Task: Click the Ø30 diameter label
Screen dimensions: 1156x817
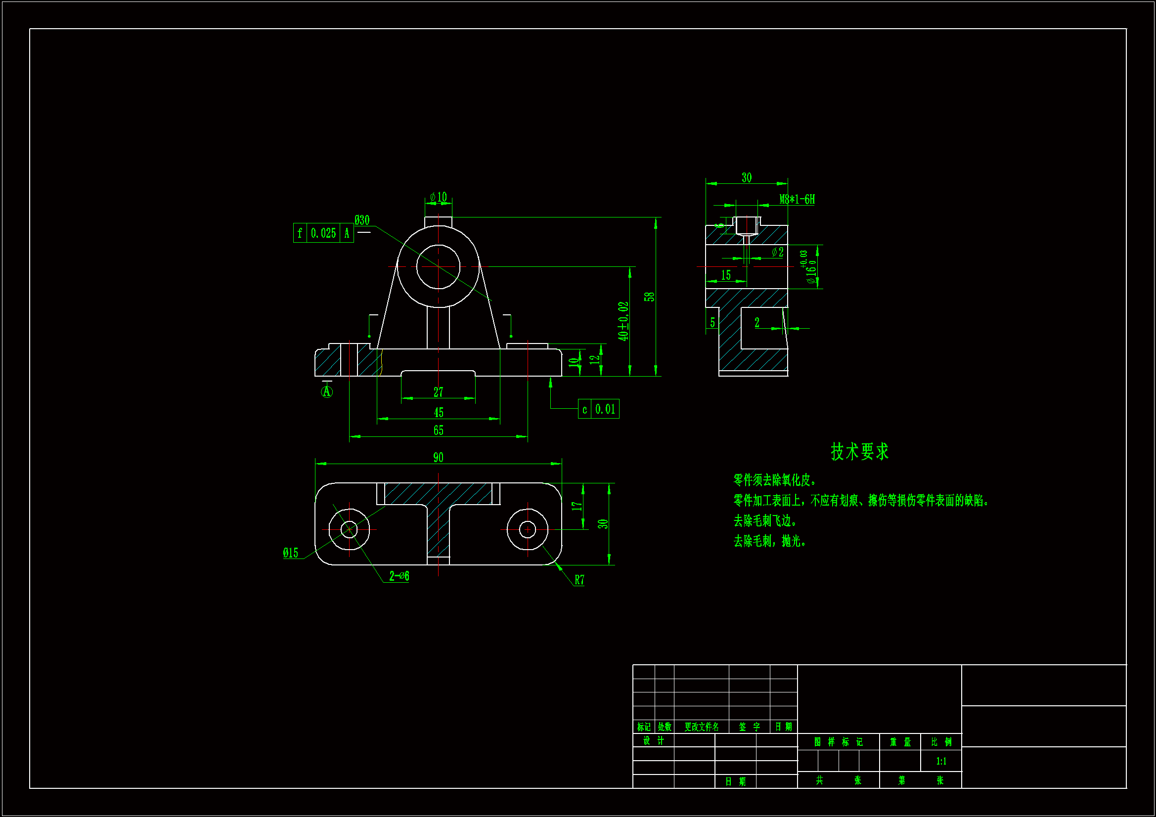Action: (x=362, y=220)
